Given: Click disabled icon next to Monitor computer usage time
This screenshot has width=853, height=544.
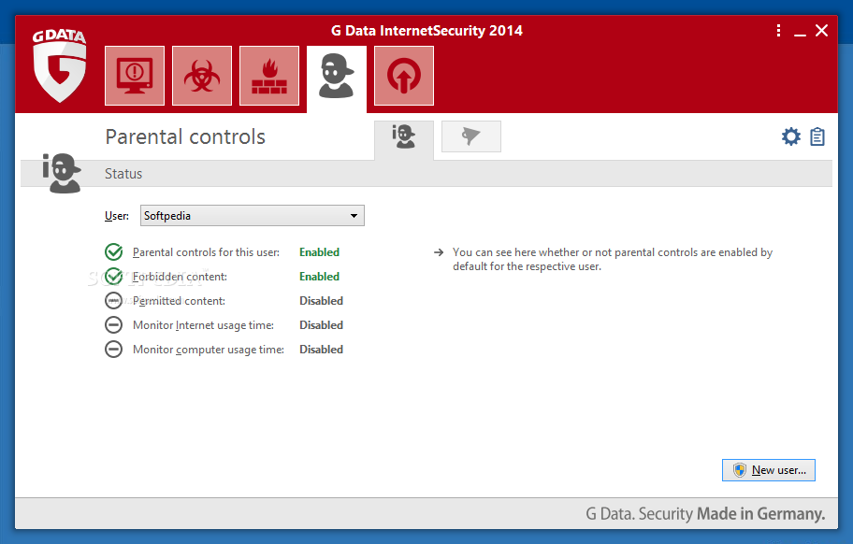Looking at the screenshot, I should click(x=114, y=350).
